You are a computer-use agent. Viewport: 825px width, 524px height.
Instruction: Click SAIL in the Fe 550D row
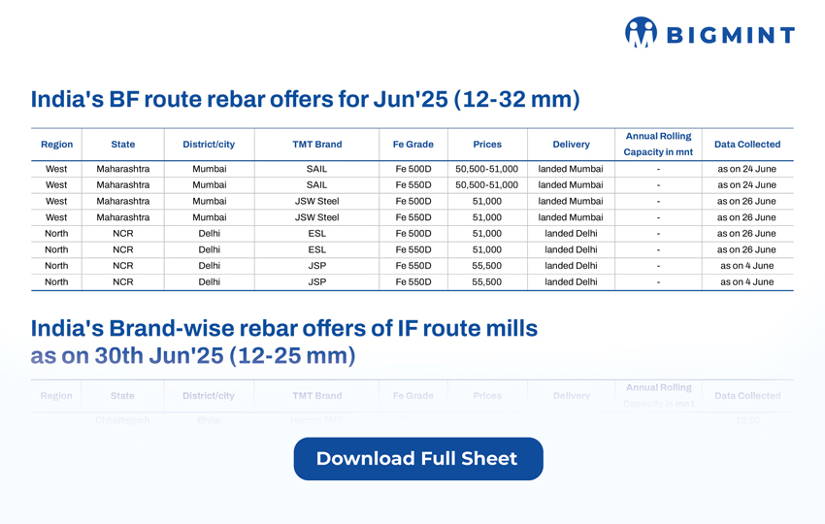point(316,185)
